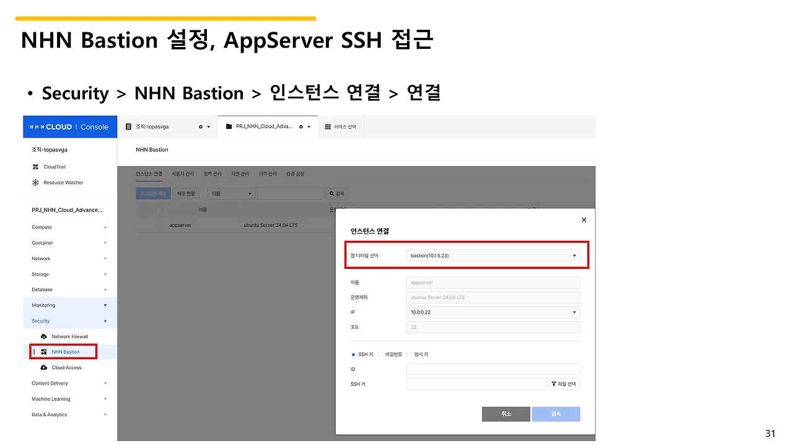Select NHN Bastion under Security
793x446 pixels.
pos(66,352)
